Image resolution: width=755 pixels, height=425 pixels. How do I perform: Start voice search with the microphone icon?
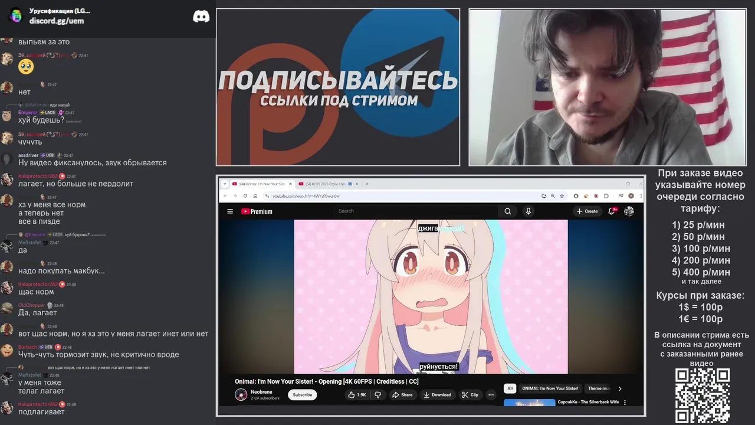click(528, 211)
